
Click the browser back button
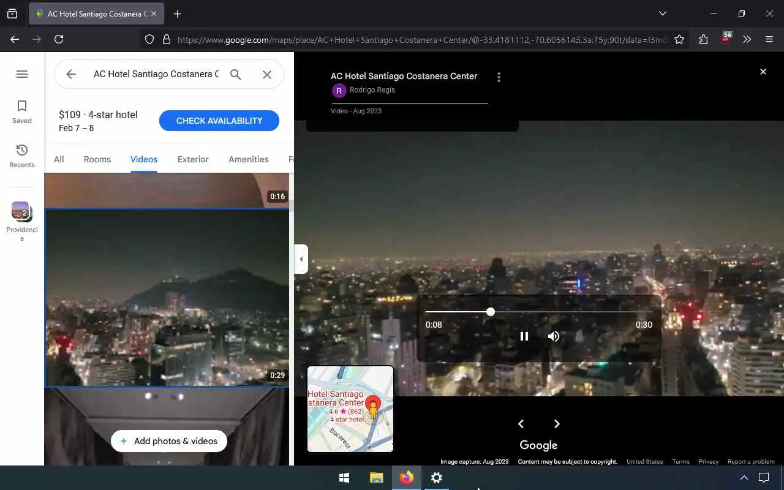click(x=15, y=39)
